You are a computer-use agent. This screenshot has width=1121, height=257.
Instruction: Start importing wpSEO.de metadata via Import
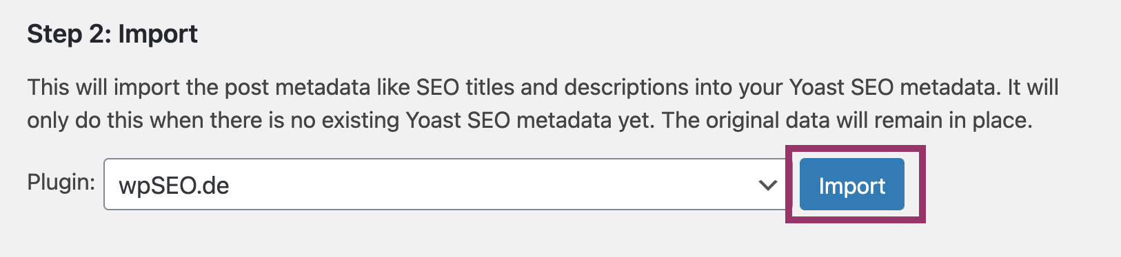851,184
